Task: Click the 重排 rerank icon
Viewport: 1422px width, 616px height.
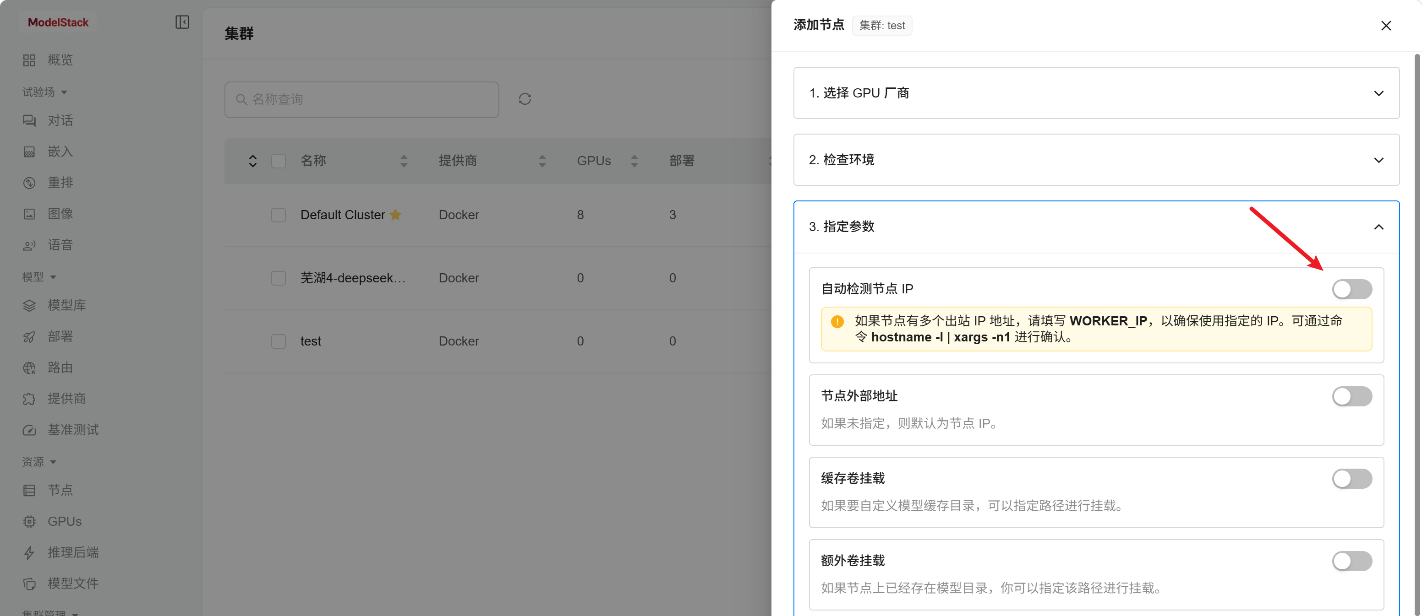Action: [29, 183]
